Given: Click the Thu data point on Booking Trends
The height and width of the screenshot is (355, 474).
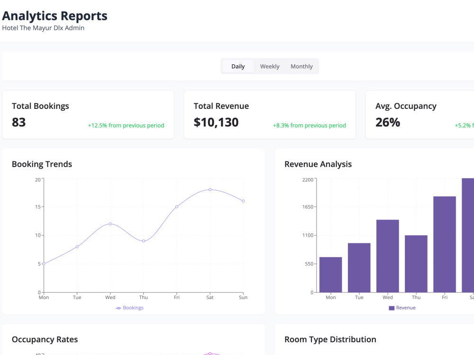Looking at the screenshot, I should click(x=144, y=241).
